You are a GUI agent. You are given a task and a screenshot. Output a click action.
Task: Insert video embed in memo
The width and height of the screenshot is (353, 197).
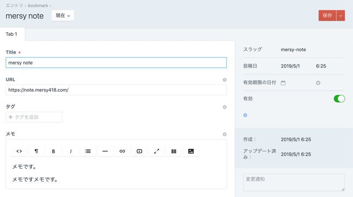coord(139,151)
